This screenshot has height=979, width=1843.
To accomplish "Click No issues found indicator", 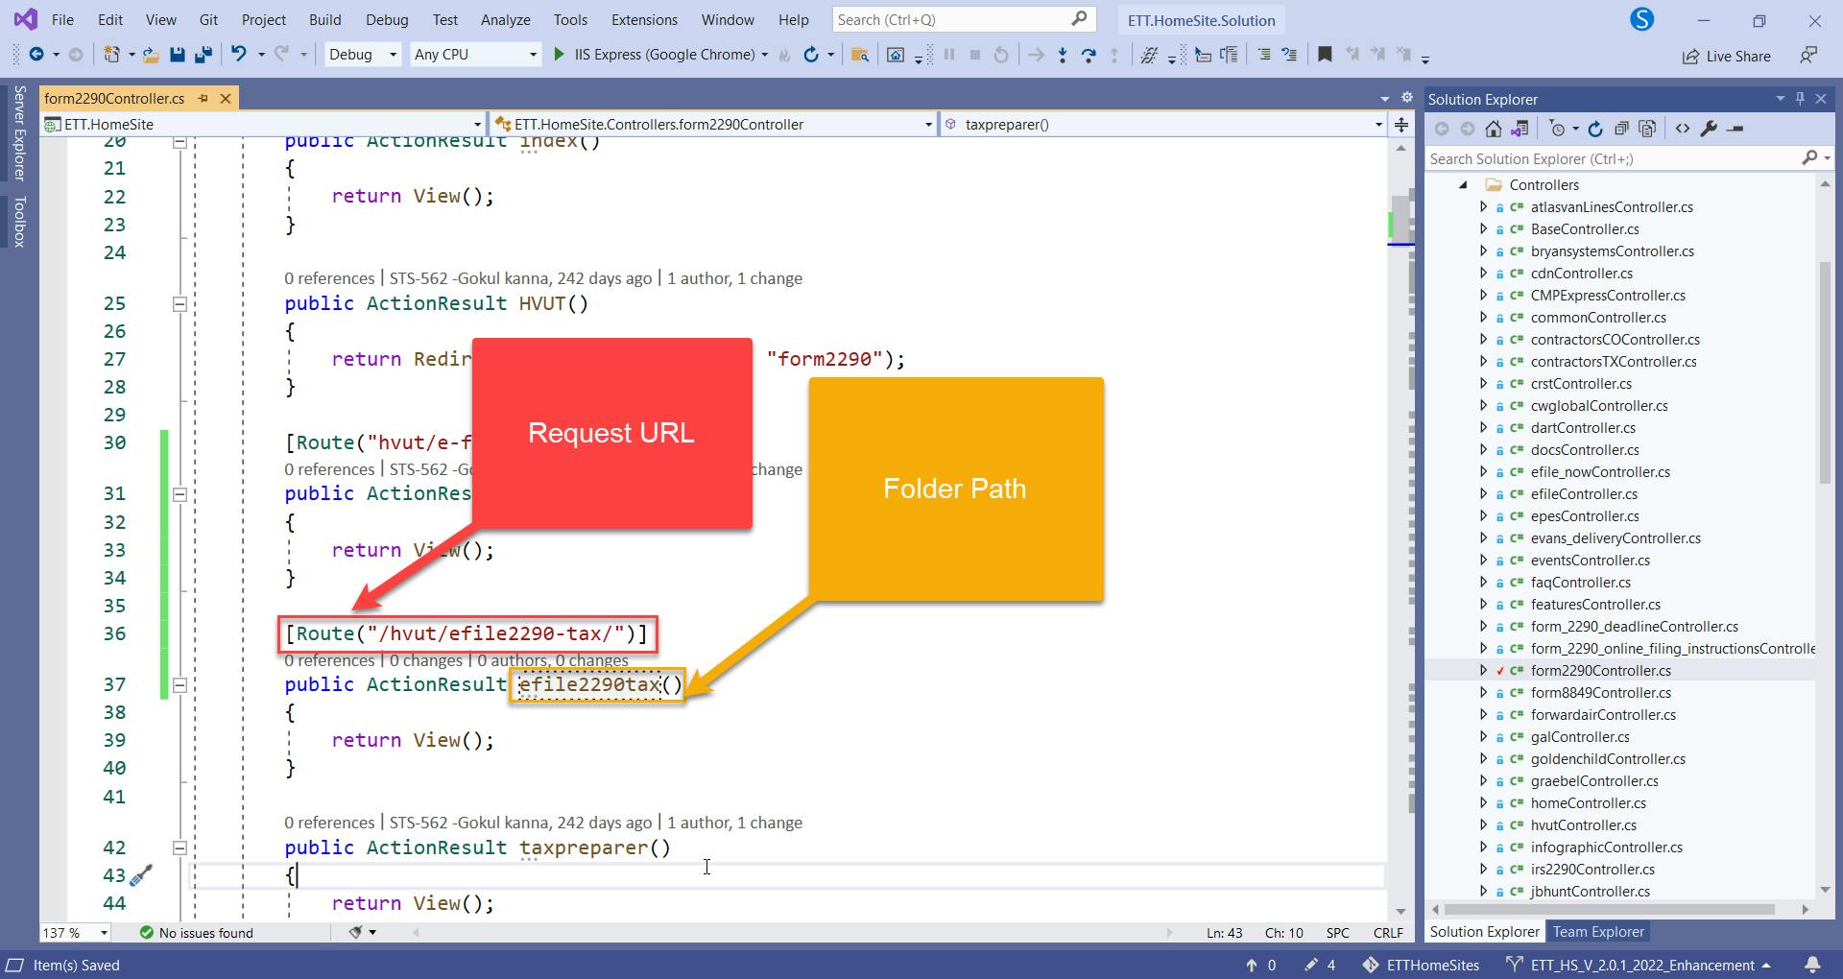I will 197,932.
